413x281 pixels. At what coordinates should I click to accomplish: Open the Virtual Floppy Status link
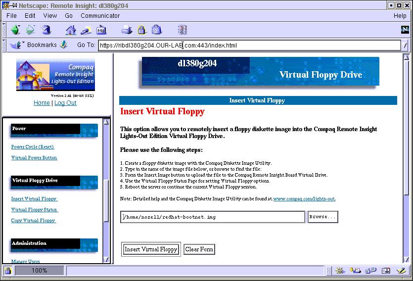35,210
